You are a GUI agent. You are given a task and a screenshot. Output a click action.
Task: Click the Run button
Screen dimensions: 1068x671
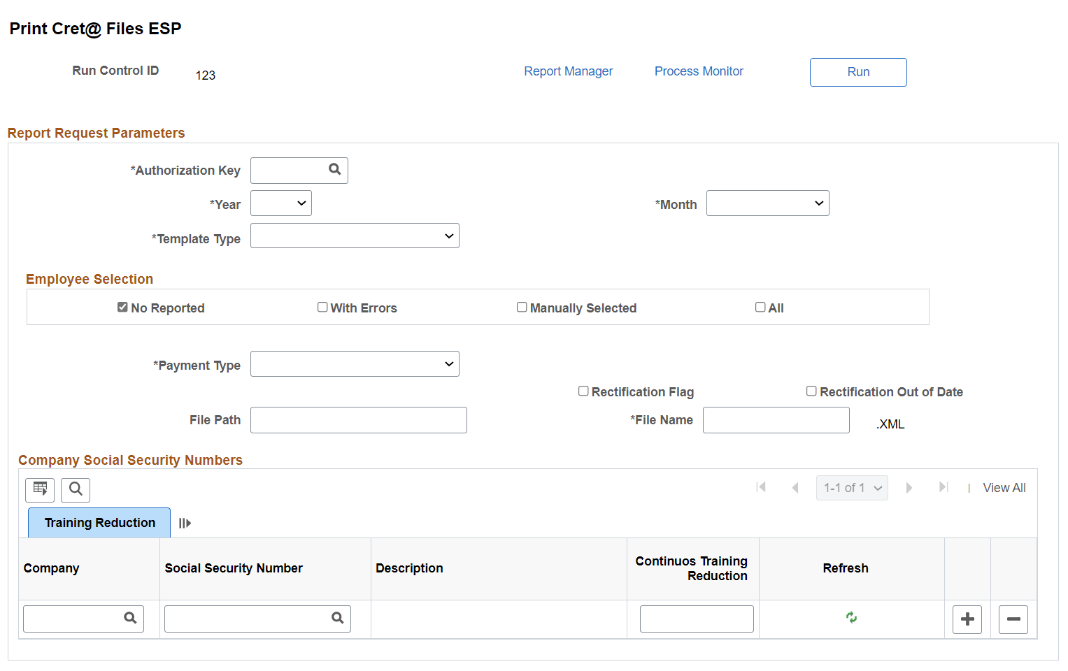(x=858, y=72)
